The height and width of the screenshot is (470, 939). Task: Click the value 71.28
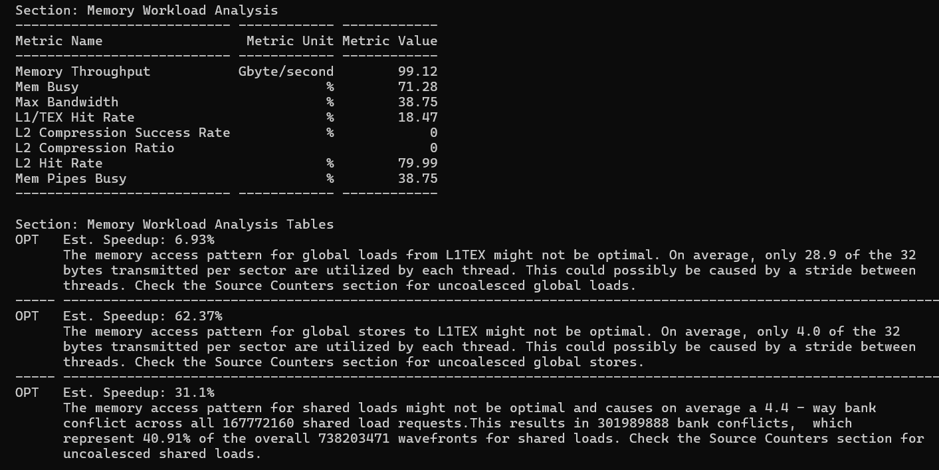coord(418,87)
